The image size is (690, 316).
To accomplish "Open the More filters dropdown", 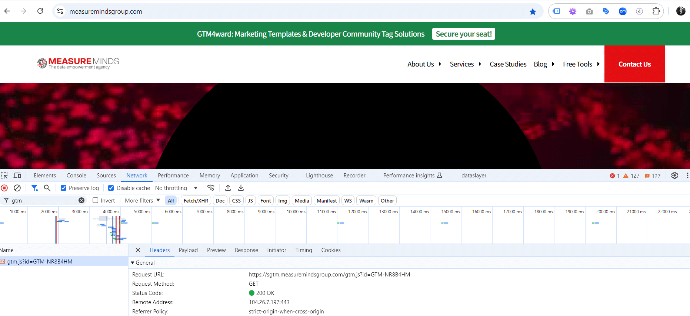I will click(x=142, y=200).
